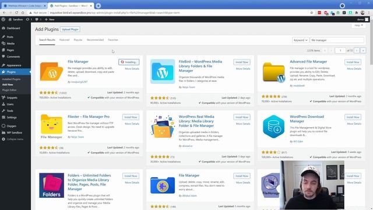Viewport: 373px width, 210px height.
Task: Click the Upload Plugin button
Action: pos(70,29)
